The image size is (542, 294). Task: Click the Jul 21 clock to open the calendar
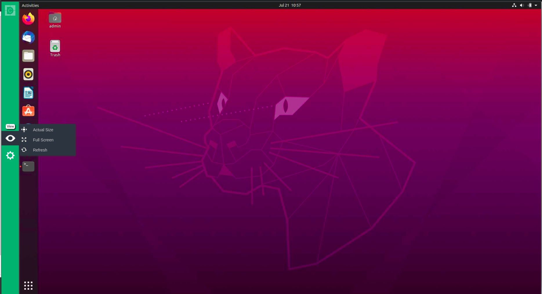[x=290, y=5]
